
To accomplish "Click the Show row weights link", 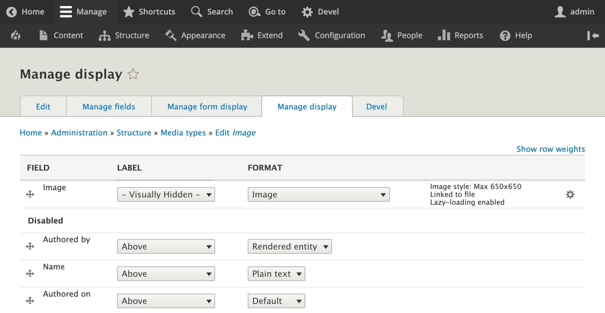I will [550, 149].
